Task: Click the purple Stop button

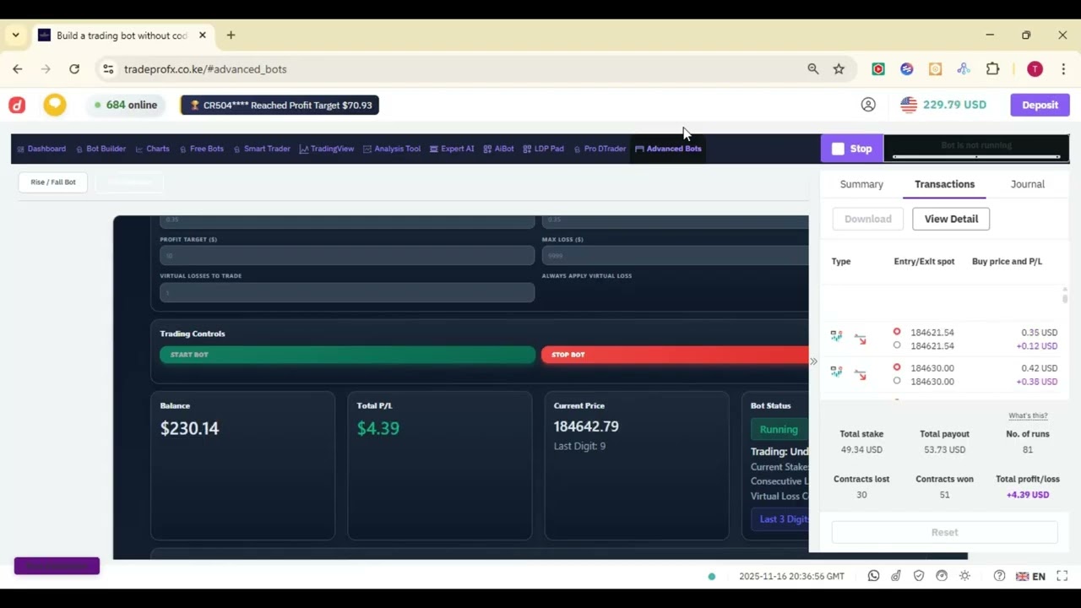Action: point(852,149)
